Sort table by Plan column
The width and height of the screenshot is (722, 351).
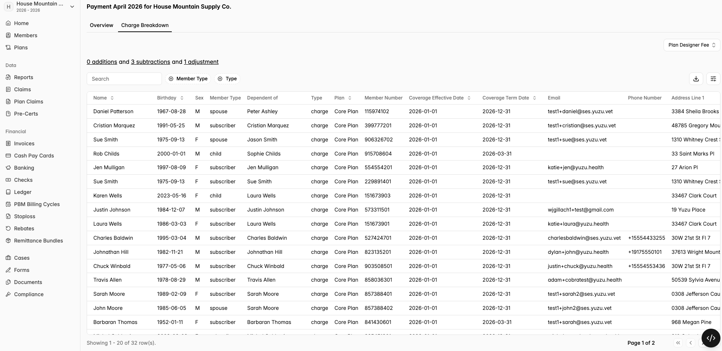click(x=343, y=98)
